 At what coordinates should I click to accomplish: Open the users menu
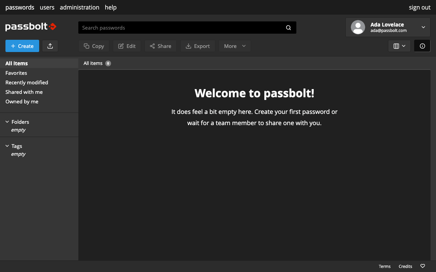point(47,7)
